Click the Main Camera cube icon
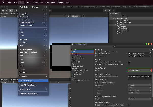The height and width of the screenshot is (107, 153). point(117,21)
